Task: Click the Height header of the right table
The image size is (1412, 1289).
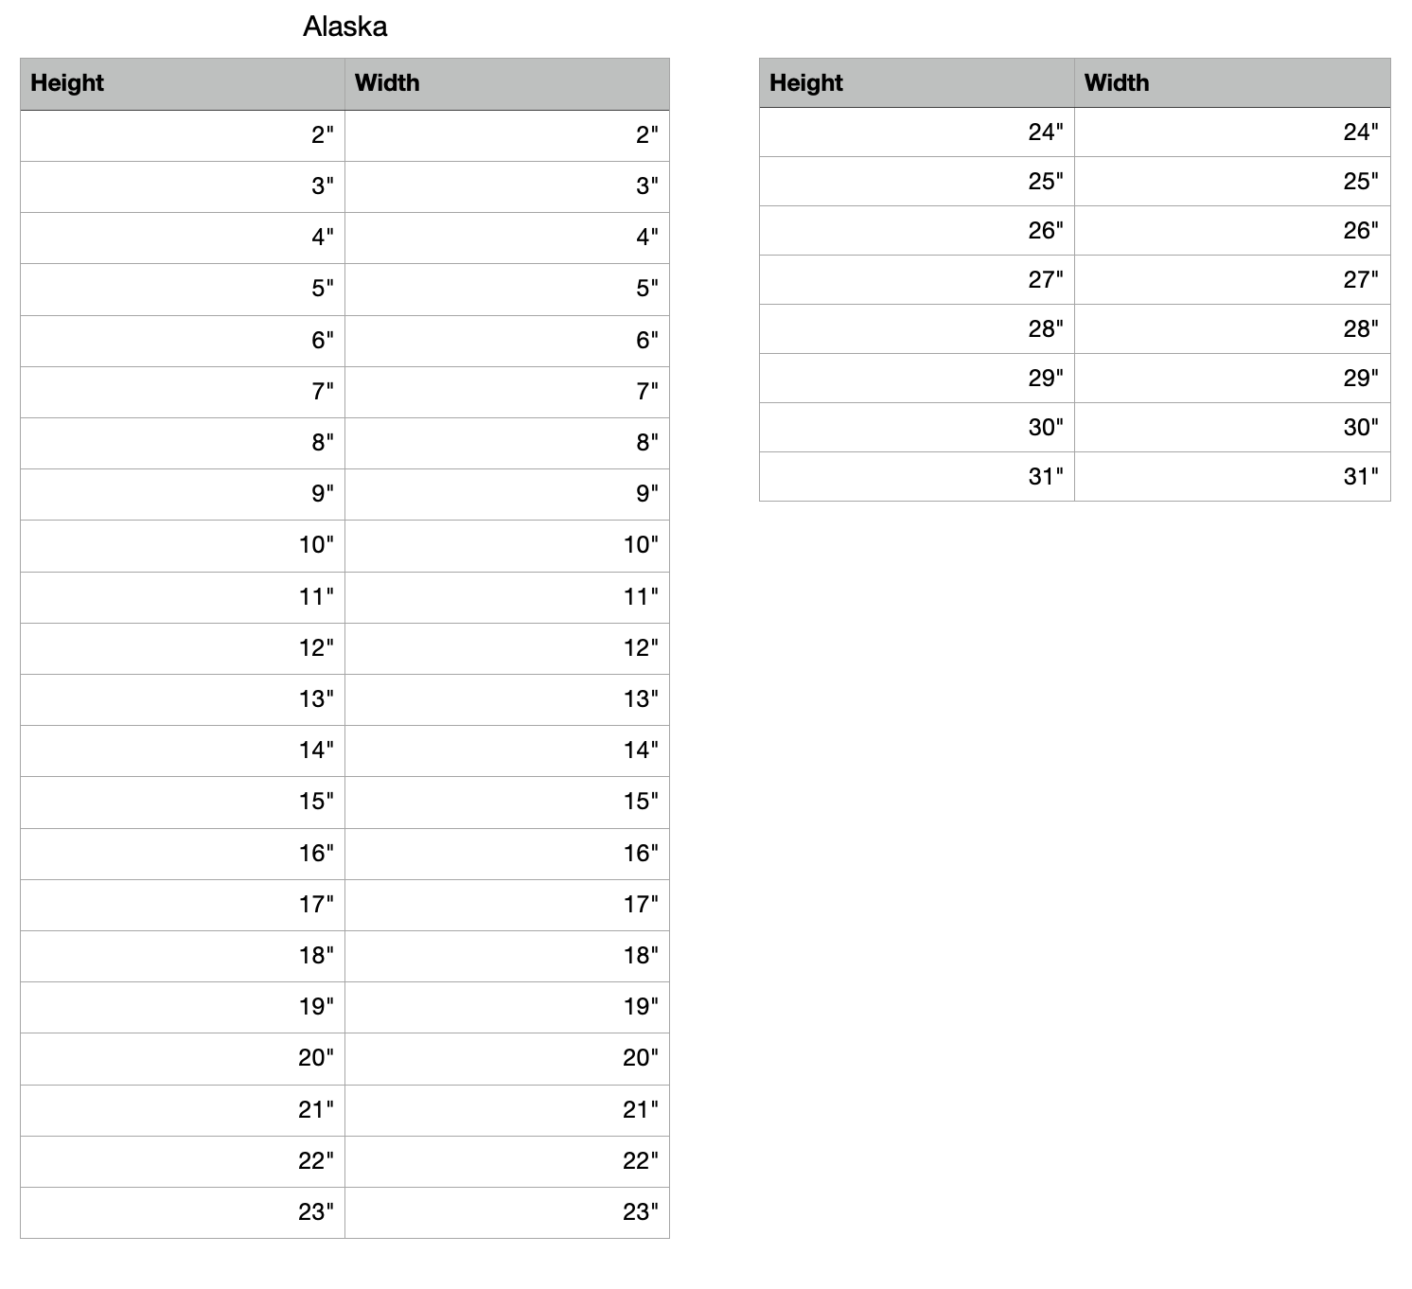Action: [916, 83]
